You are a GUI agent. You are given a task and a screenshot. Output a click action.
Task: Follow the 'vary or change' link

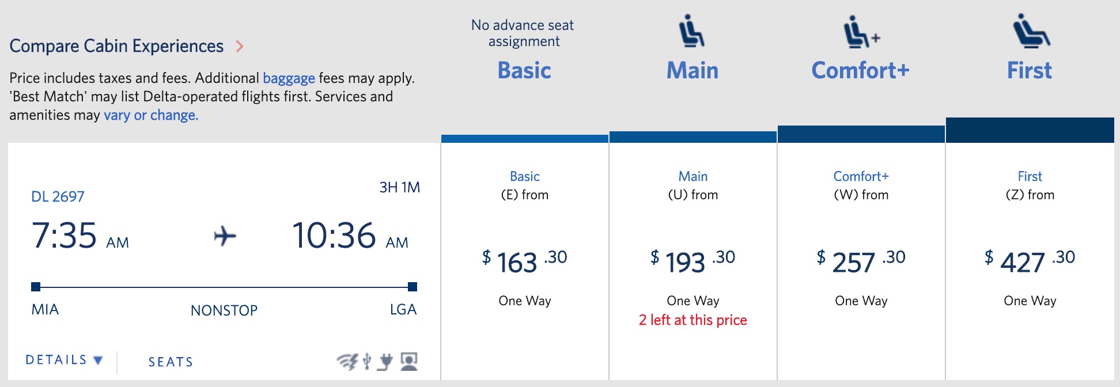click(151, 115)
